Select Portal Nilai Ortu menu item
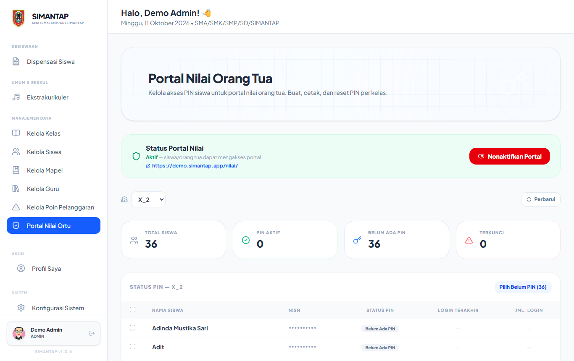Image resolution: width=574 pixels, height=361 pixels. [x=53, y=225]
